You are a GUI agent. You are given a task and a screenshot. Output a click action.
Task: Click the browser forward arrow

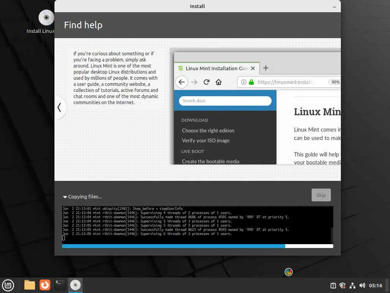click(194, 82)
